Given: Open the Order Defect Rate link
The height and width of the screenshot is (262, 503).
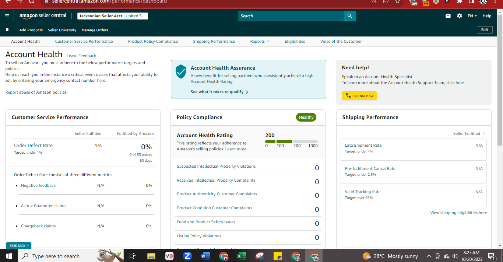Looking at the screenshot, I should [x=33, y=145].
